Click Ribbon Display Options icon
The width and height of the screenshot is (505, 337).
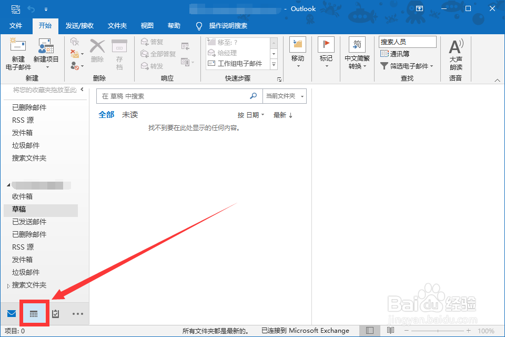[x=419, y=9]
